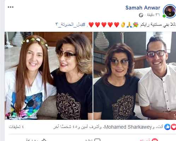Click the hashtag #بدل_الحدوتة_٣
Image resolution: width=176 pixels, height=141 pixels.
point(70,25)
